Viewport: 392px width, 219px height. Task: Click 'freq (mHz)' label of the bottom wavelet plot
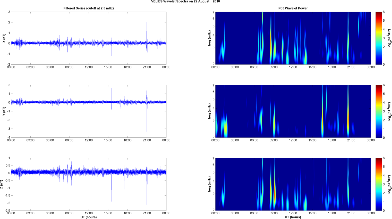pyautogui.click(x=210, y=184)
